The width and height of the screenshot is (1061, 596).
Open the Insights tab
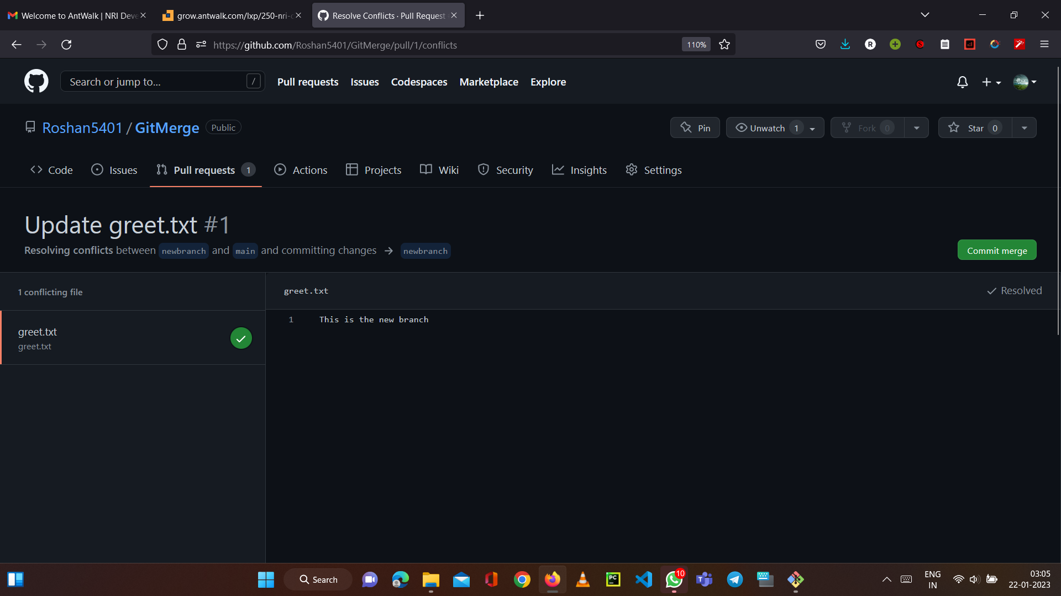579,170
